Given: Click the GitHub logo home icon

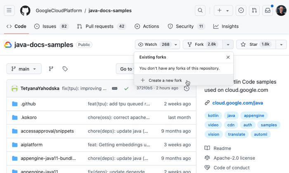Looking at the screenshot, I should (x=25, y=11).
